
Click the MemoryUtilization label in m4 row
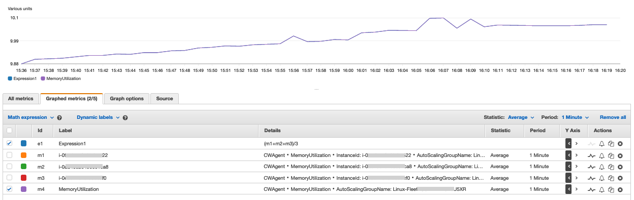pos(79,189)
